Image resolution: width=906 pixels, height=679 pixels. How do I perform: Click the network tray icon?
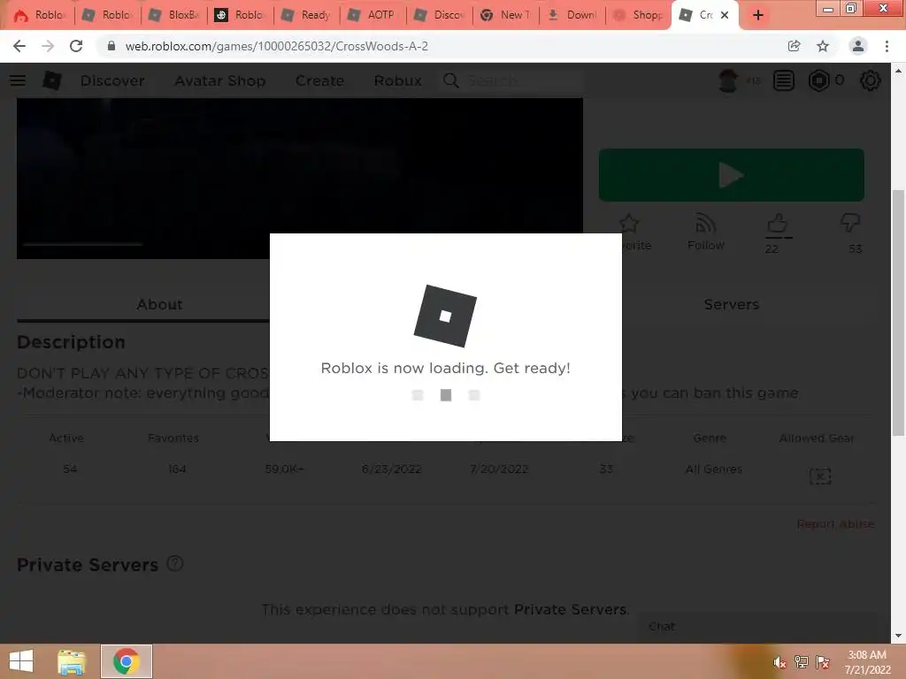coord(802,662)
